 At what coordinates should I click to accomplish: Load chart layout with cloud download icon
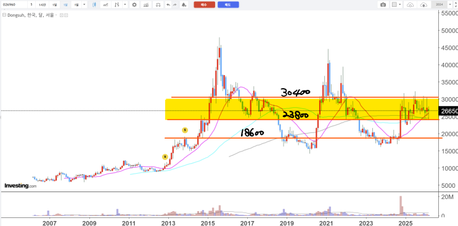click(411, 5)
